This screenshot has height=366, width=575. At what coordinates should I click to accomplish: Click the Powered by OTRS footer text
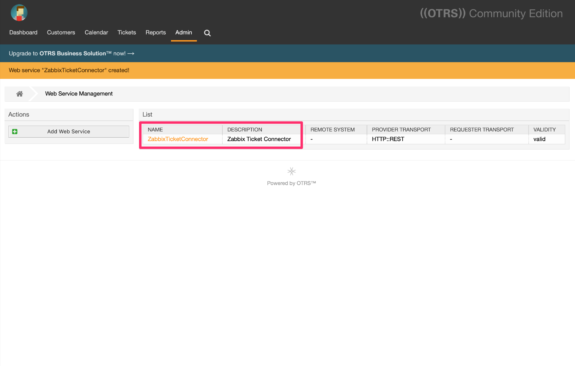291,183
